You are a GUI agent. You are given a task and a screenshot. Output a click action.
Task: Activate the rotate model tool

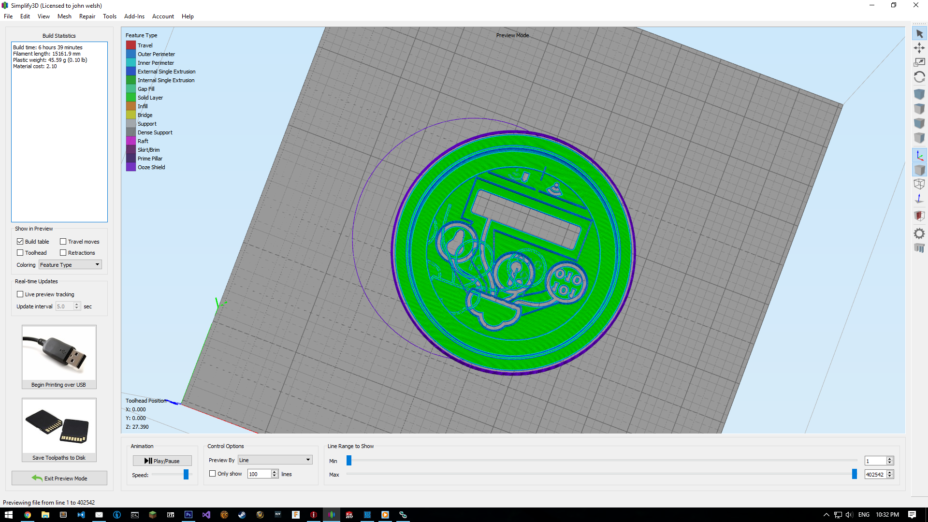pos(919,77)
